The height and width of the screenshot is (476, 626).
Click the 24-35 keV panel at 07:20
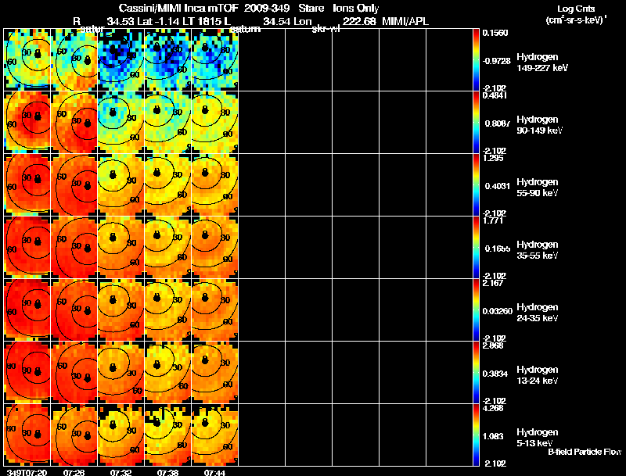[27, 310]
